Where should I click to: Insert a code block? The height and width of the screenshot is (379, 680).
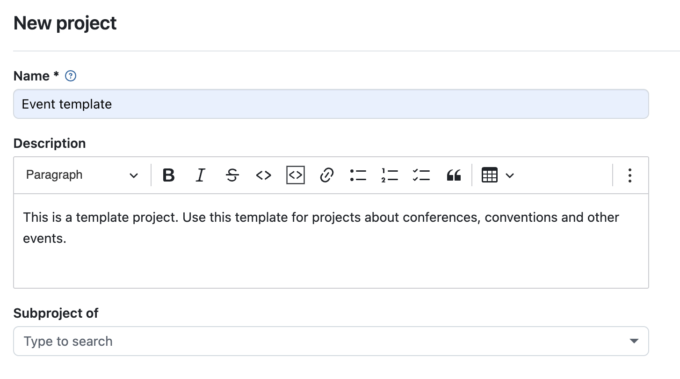[295, 175]
